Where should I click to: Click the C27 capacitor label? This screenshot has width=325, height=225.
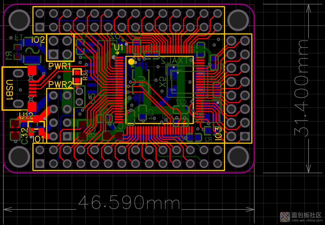pos(181,102)
